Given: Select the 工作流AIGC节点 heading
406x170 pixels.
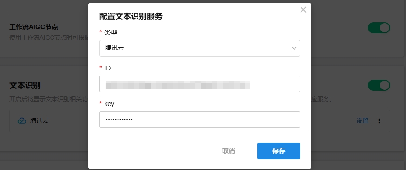Looking at the screenshot, I should pyautogui.click(x=33, y=27).
